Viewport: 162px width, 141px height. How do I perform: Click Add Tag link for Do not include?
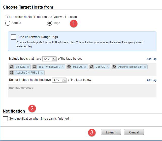tap(151, 80)
